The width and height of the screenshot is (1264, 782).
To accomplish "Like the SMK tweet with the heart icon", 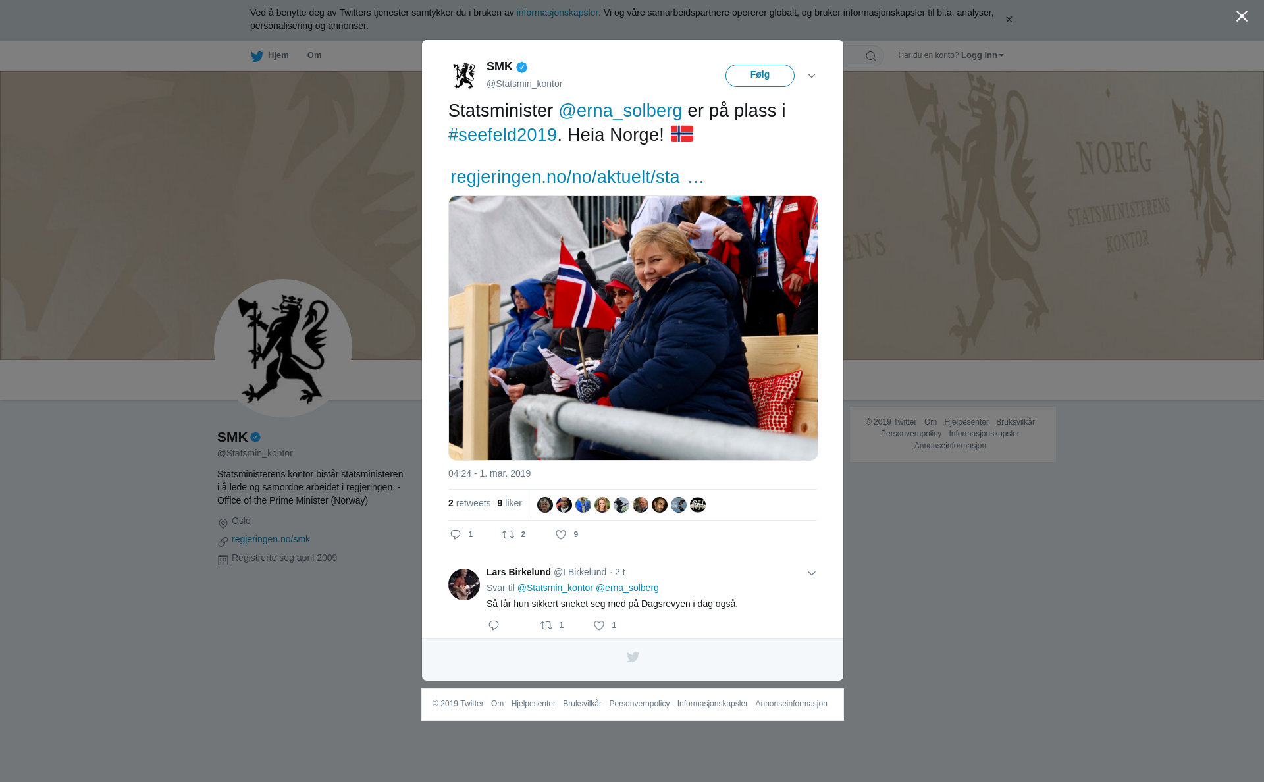I will point(561,534).
